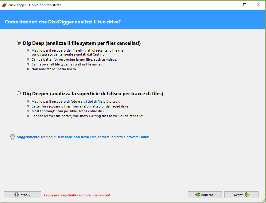Image resolution: width=266 pixels, height=203 pixels.
Task: Click the text 'Can be better for recovering larger files, such as videos.'
Action: [74, 59]
